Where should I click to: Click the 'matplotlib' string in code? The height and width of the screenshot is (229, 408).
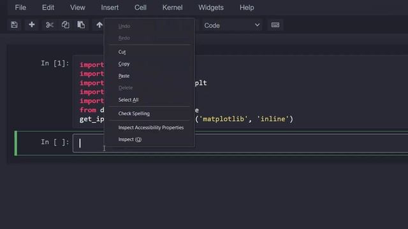tap(223, 119)
